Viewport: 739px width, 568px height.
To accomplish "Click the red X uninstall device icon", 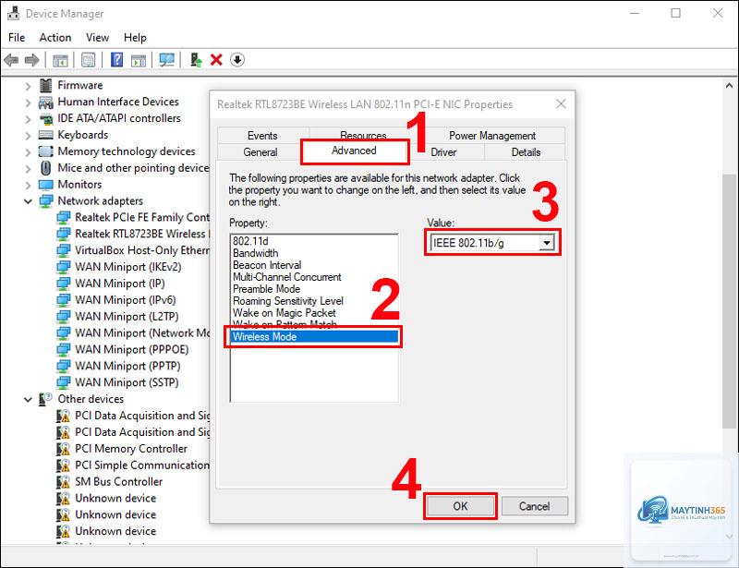I will coord(216,60).
